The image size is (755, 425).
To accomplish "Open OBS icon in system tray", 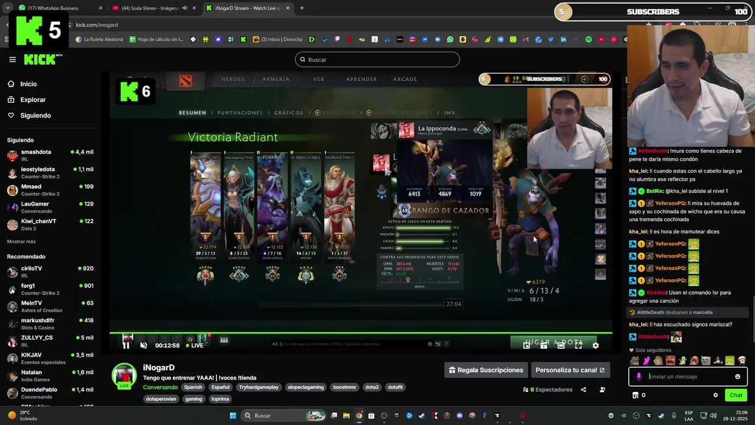I will [636, 416].
